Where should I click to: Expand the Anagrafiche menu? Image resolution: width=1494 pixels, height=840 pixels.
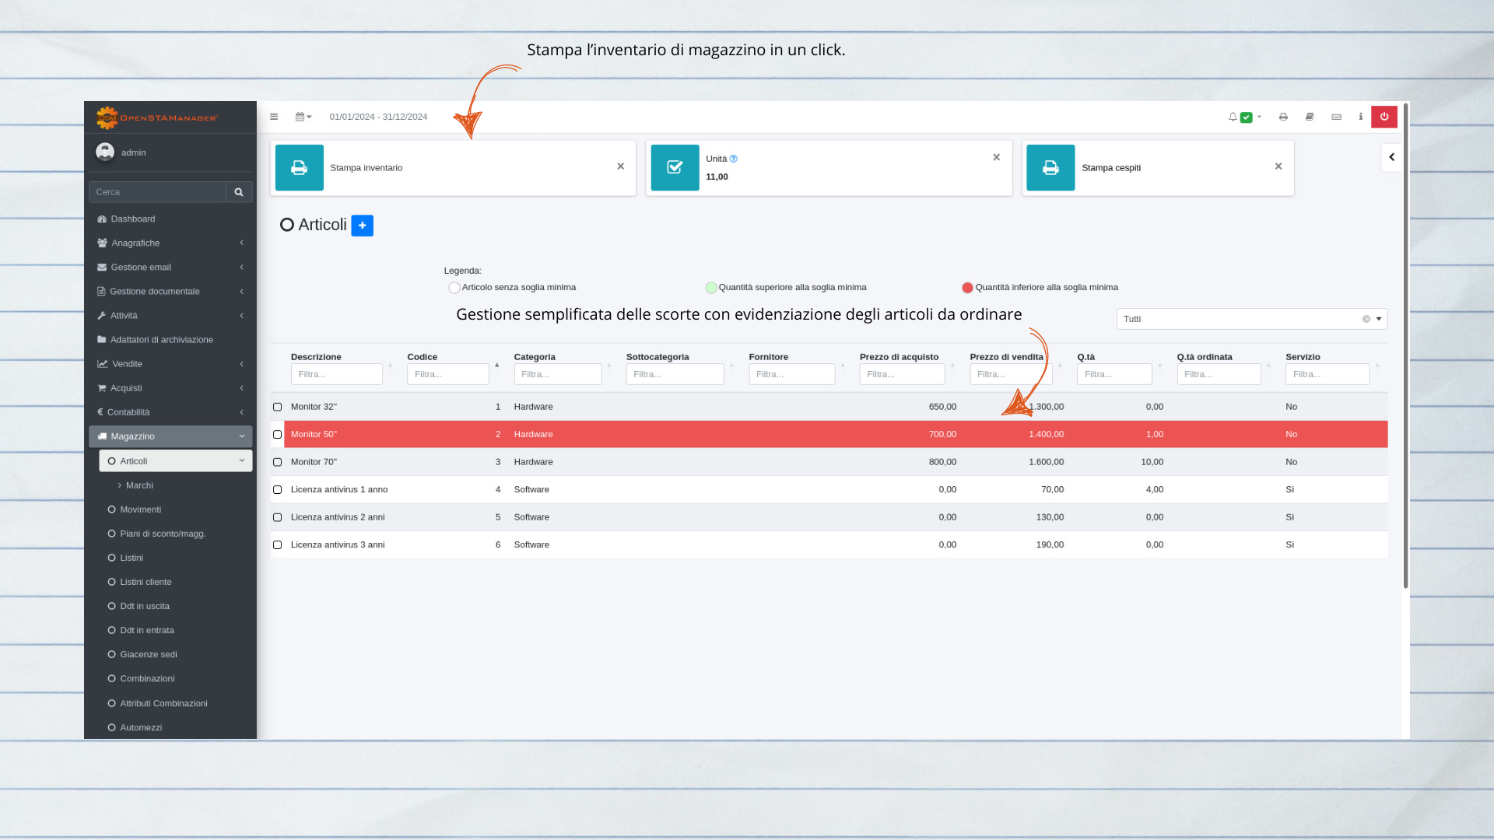170,243
